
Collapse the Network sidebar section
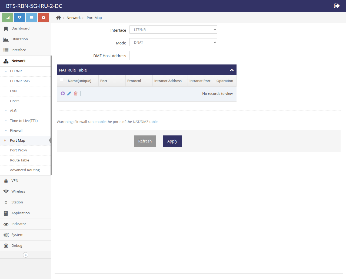[x=25, y=61]
